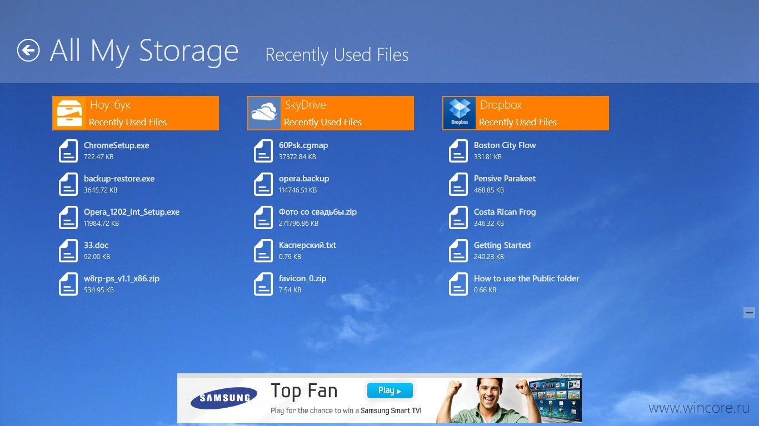Screen dimensions: 759x426
Task: Click file icon beside favicon_0.zip
Action: pos(263,284)
